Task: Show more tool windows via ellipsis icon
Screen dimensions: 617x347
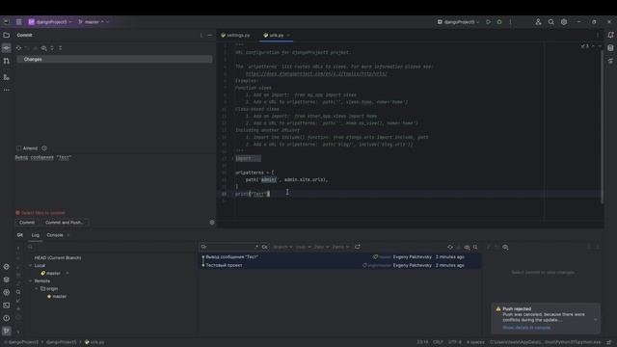Action: (7, 90)
